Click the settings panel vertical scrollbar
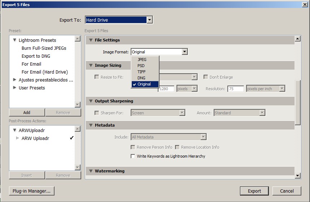Screen dimensions: 310x202 tap(298, 103)
